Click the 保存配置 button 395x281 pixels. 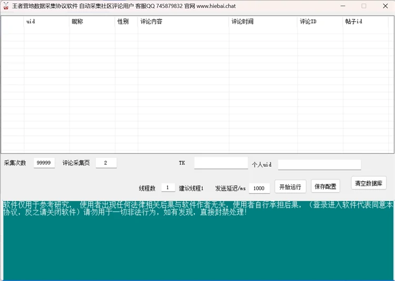[x=325, y=186]
